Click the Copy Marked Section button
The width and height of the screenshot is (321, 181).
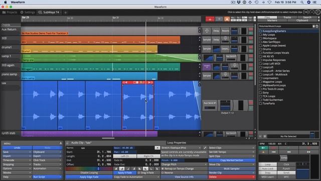[232, 160]
